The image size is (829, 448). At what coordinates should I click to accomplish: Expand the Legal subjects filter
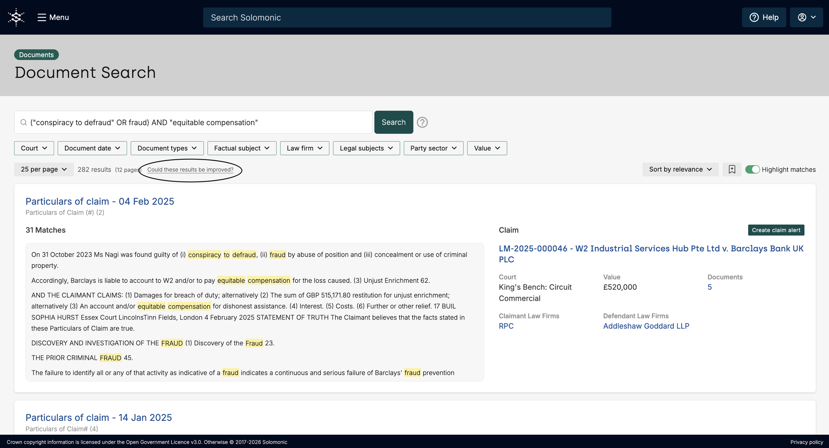click(366, 148)
